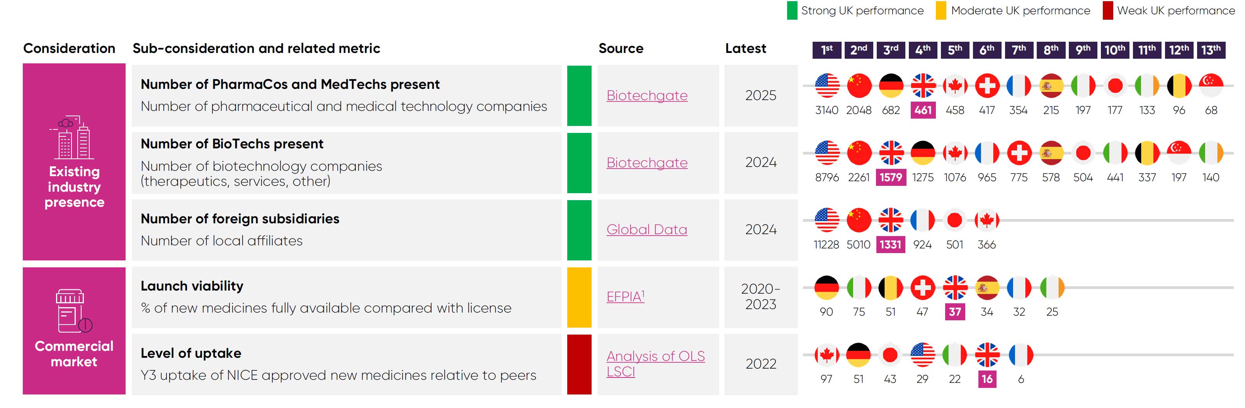Click the highlighted UK value 1579
This screenshot has width=1245, height=408.
click(x=891, y=177)
